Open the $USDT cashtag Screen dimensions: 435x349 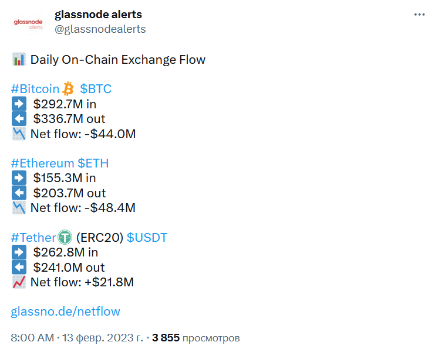147,237
